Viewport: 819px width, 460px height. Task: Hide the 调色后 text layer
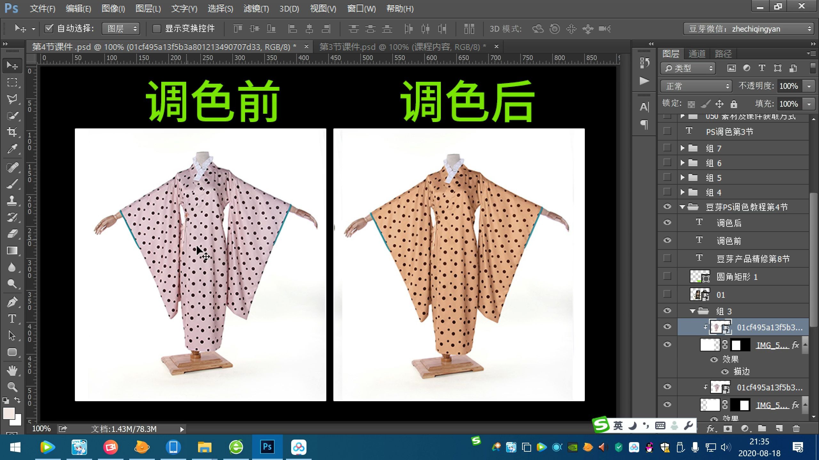[667, 223]
